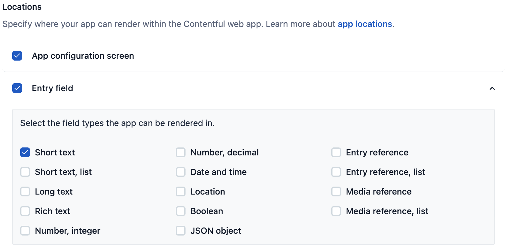Check the Media reference option

[336, 191]
